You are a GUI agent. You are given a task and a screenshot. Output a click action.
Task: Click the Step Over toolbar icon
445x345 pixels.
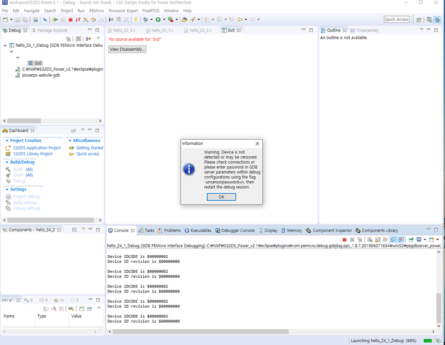[x=94, y=20]
